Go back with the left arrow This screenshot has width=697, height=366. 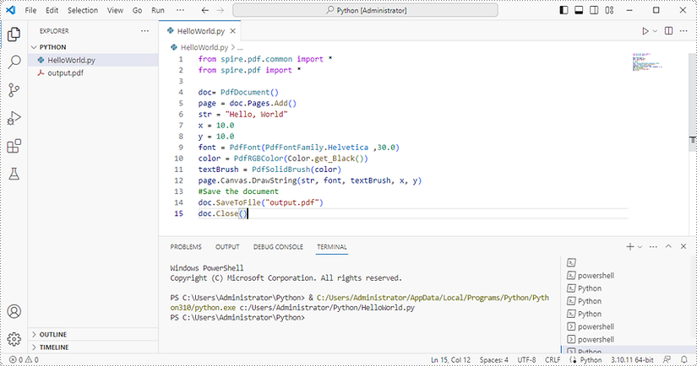(205, 10)
